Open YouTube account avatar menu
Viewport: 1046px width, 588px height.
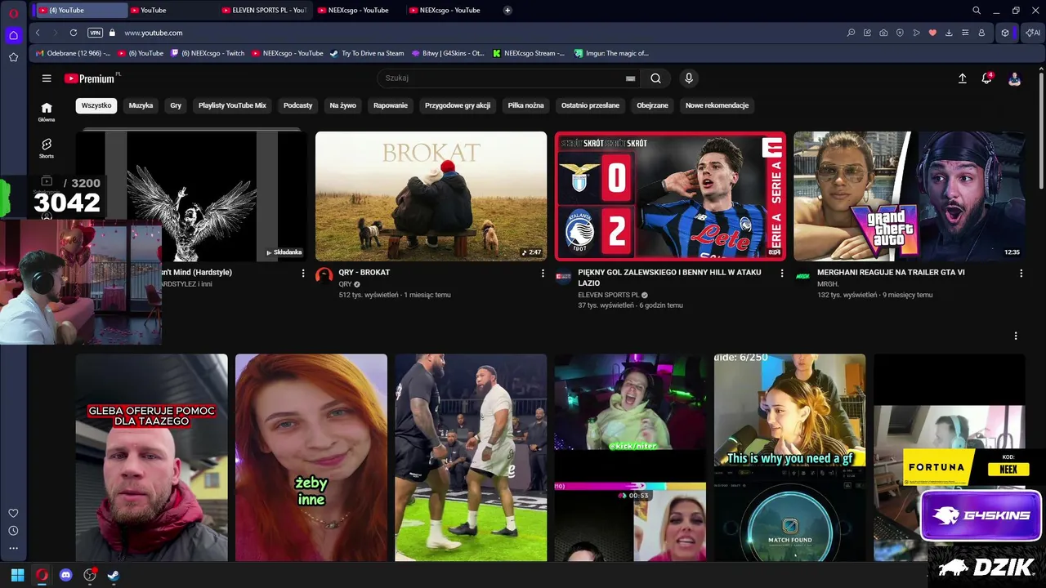point(1014,78)
